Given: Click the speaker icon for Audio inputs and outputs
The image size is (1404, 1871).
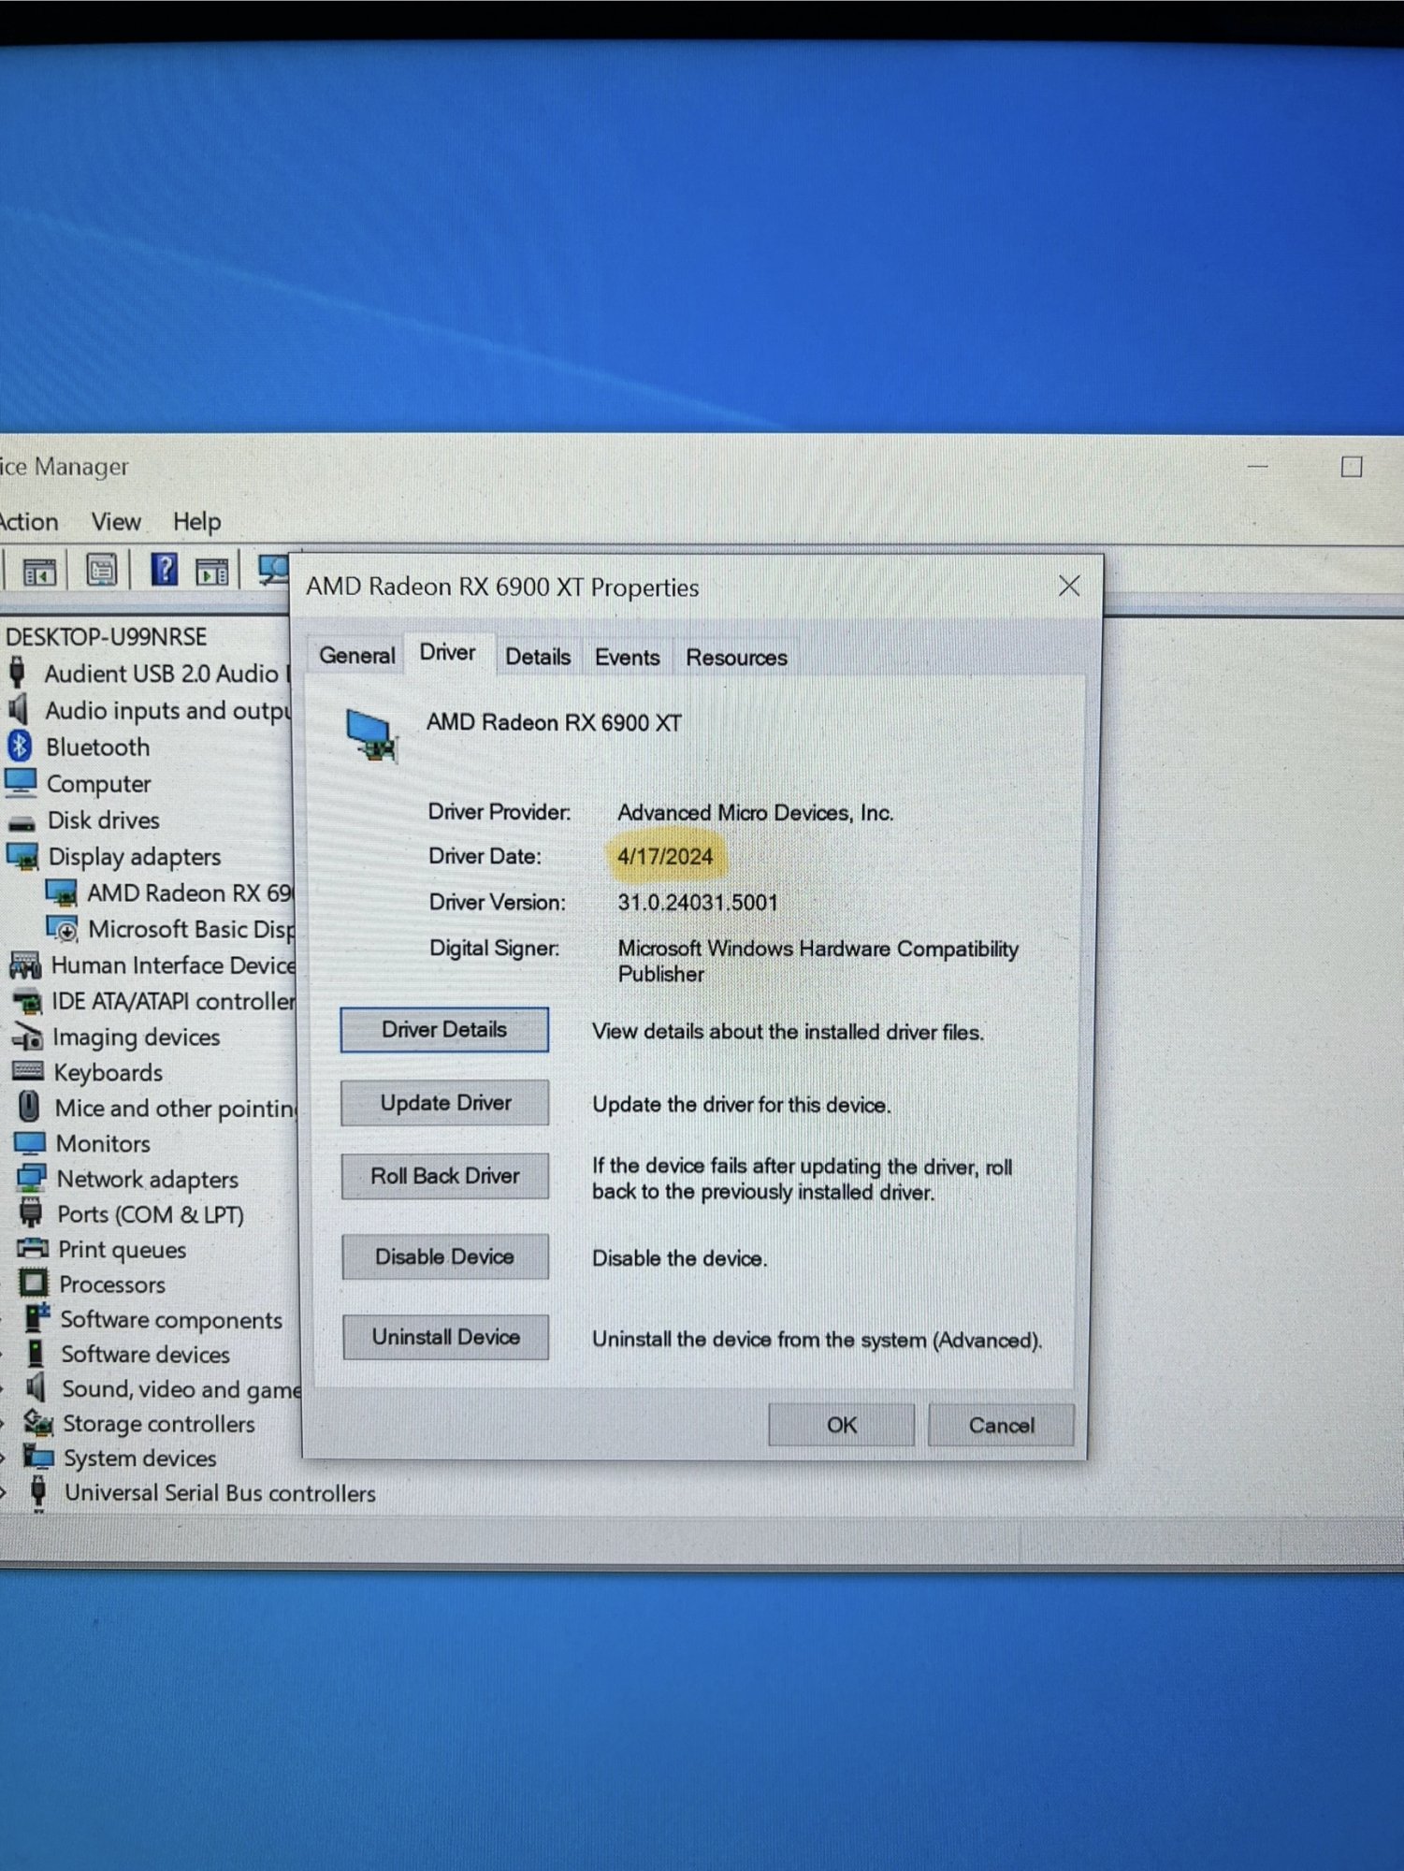Looking at the screenshot, I should click(x=18, y=708).
